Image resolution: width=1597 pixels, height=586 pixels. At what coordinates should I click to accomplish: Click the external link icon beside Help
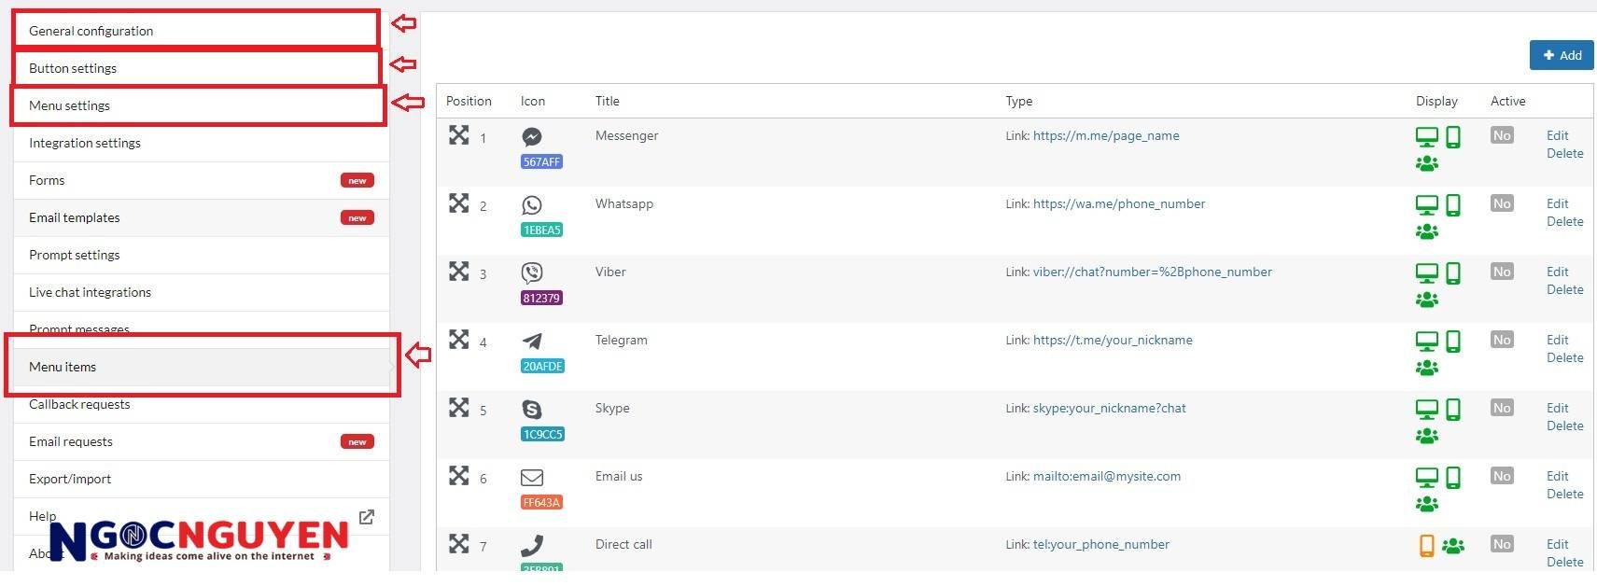click(x=367, y=517)
